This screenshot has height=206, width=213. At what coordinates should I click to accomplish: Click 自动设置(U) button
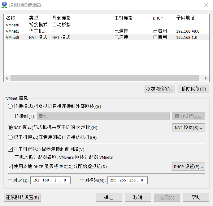(189, 116)
